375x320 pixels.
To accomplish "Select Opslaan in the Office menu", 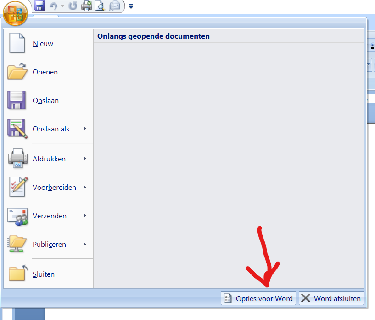I will point(45,101).
